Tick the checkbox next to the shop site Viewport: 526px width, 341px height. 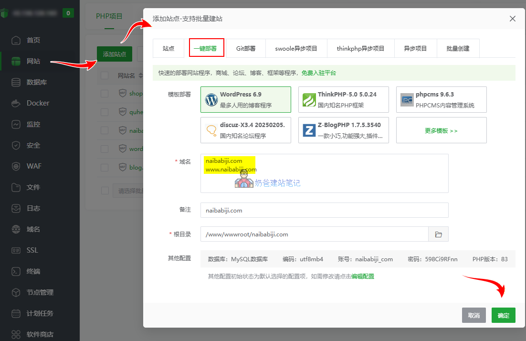click(x=105, y=93)
